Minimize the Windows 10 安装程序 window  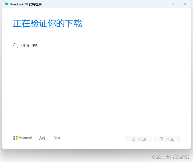coord(160,4)
